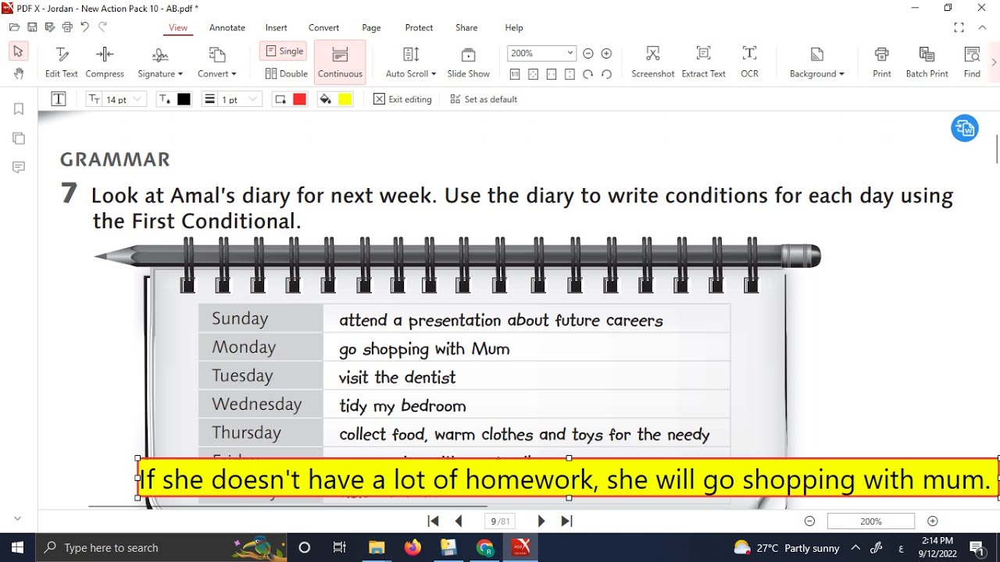Click the open file folder icon
The width and height of the screenshot is (1000, 562).
[14, 27]
